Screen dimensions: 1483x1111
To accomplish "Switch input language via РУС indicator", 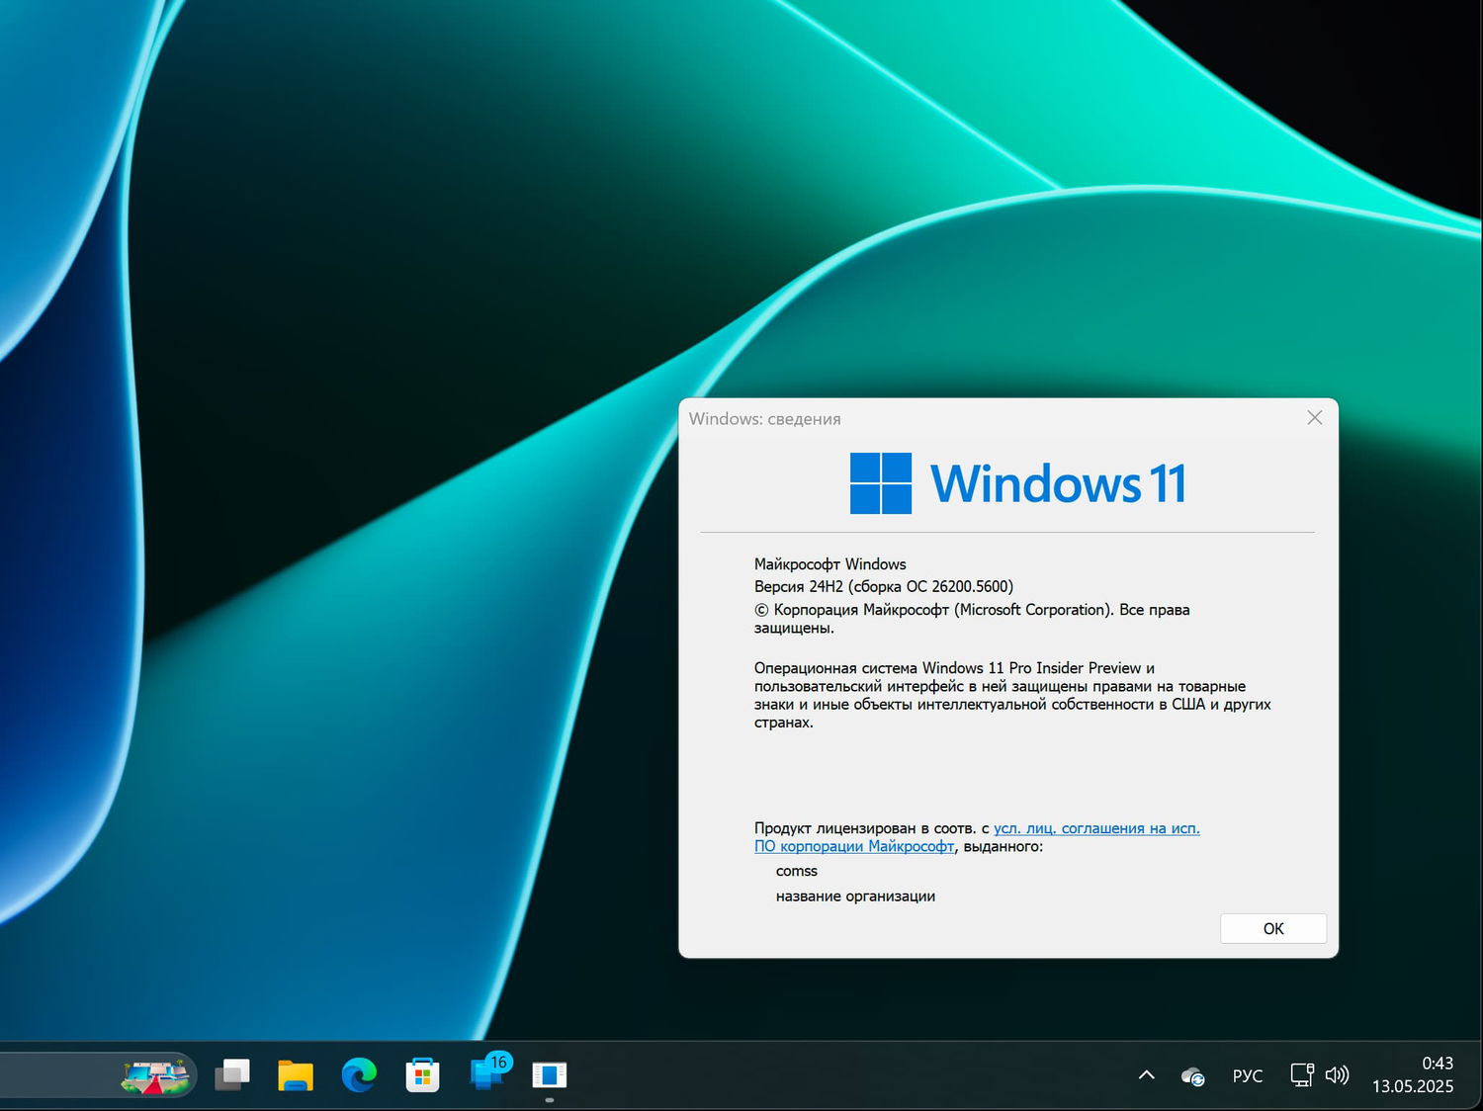I will point(1248,1074).
